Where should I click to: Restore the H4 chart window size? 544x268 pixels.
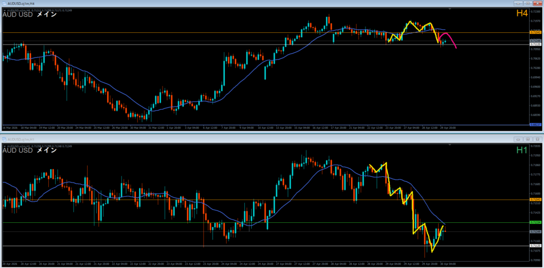[x=528, y=4]
